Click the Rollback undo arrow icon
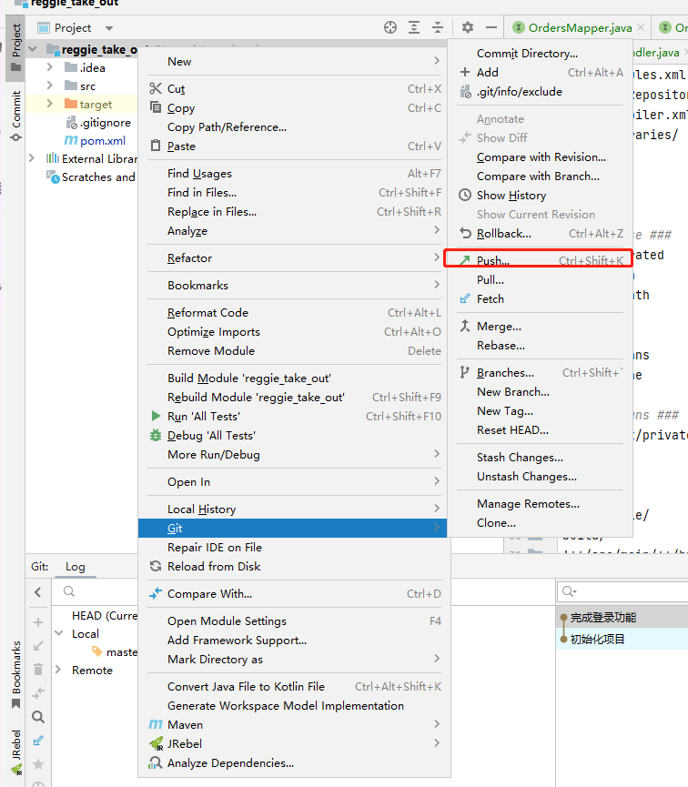 click(465, 234)
